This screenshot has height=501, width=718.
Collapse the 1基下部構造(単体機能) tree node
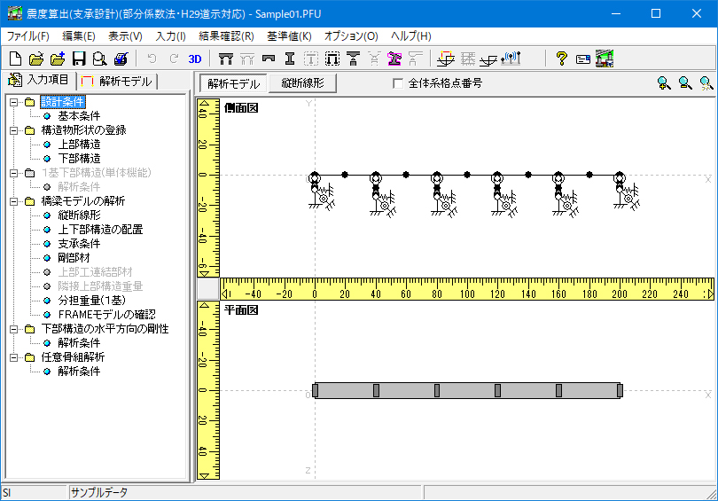coord(13,173)
